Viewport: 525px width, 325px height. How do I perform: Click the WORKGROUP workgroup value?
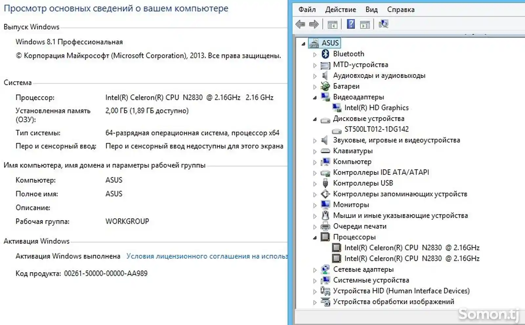click(x=127, y=221)
